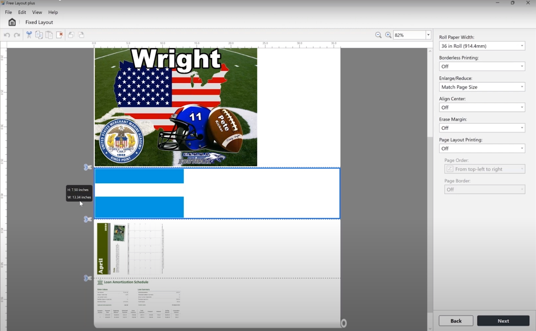Open the Edit menu
The height and width of the screenshot is (331, 536).
click(22, 12)
